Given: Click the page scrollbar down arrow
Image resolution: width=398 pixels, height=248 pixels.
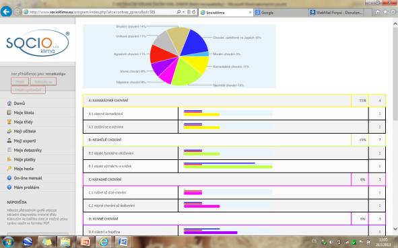Looking at the screenshot, I should pos(395,229).
